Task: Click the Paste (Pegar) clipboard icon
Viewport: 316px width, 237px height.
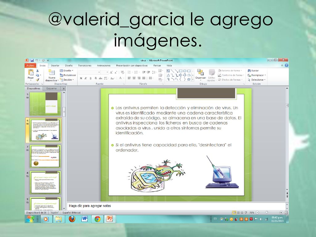Action: (x=31, y=72)
